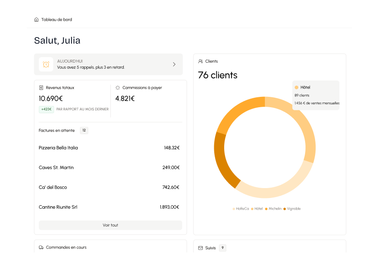Click the Voir tout button
The image size is (380, 262).
click(110, 225)
